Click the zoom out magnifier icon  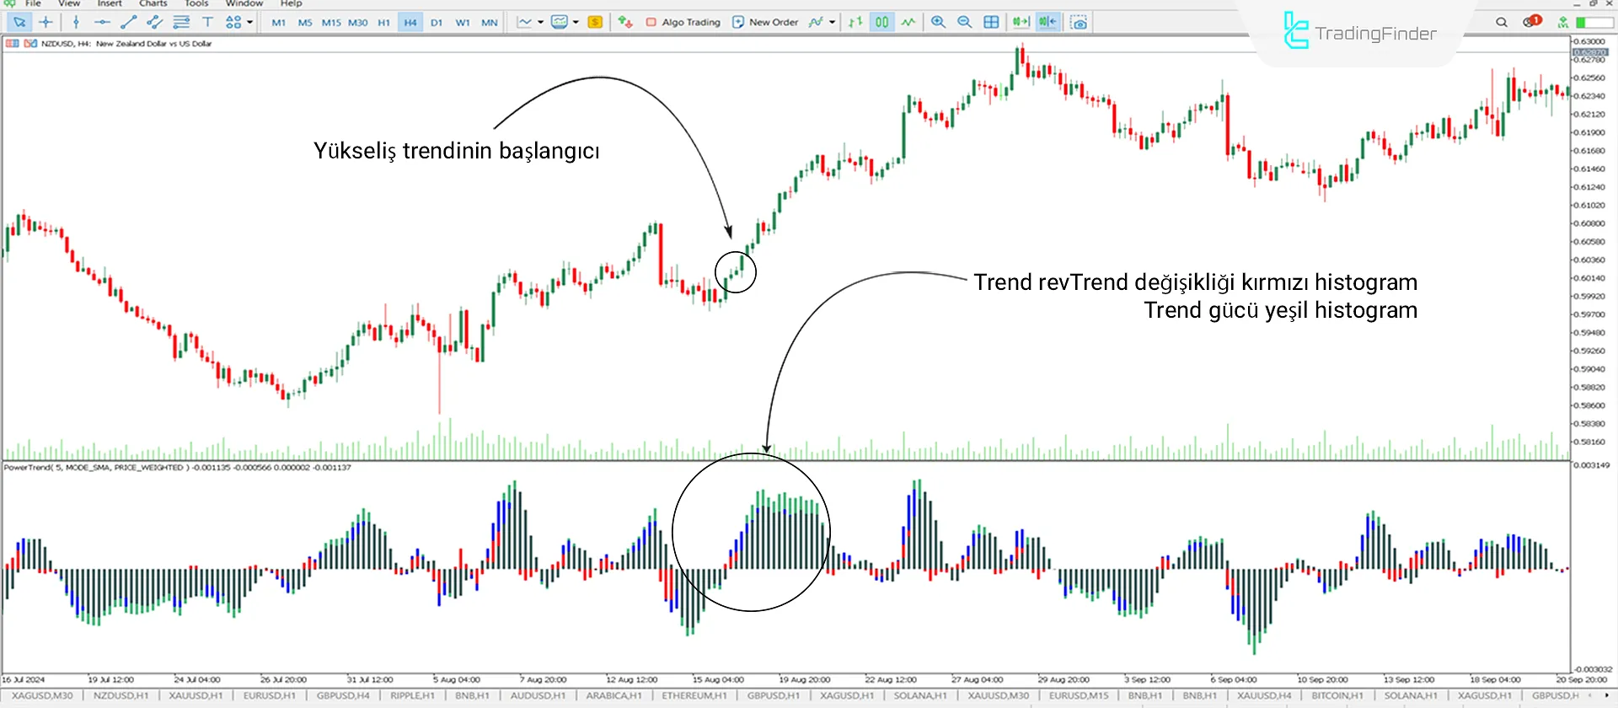pyautogui.click(x=965, y=23)
